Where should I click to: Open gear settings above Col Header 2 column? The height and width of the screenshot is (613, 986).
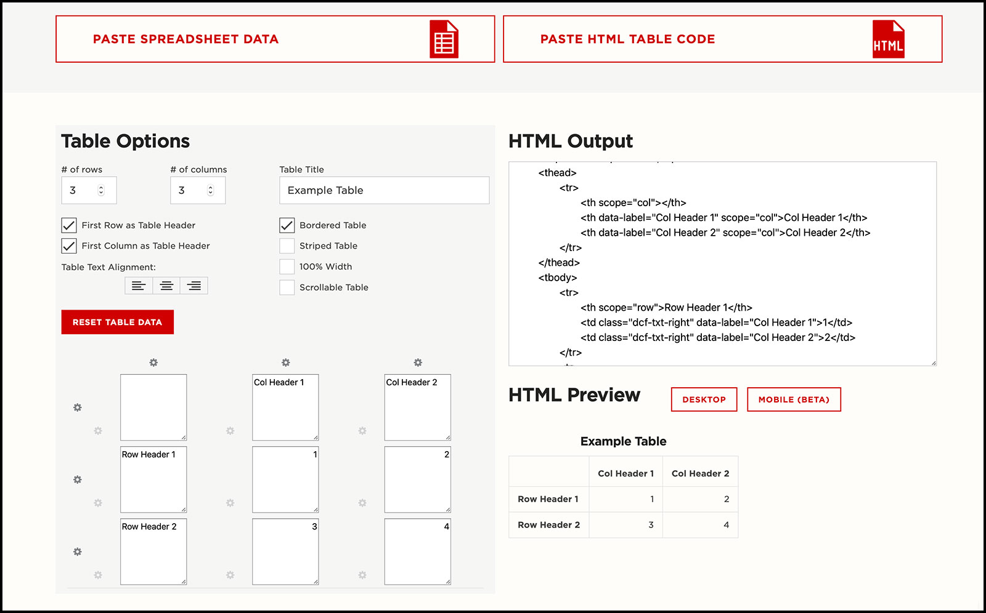tap(418, 363)
